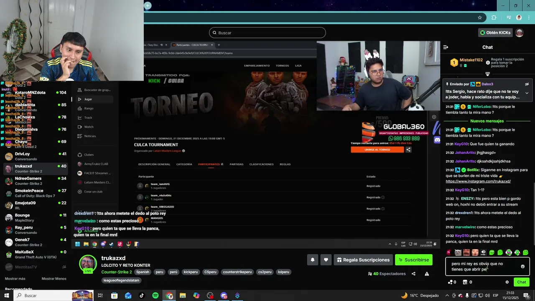
Task: Open browser extensions puzzle icon
Action: click(x=494, y=18)
